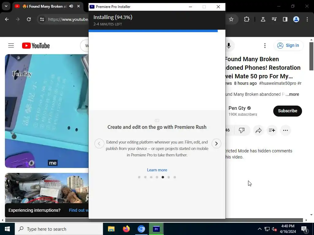
Task: Sign in to YouTube
Action: 288,46
